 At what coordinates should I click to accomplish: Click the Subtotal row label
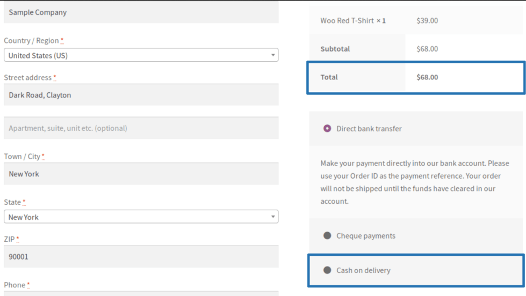click(335, 49)
